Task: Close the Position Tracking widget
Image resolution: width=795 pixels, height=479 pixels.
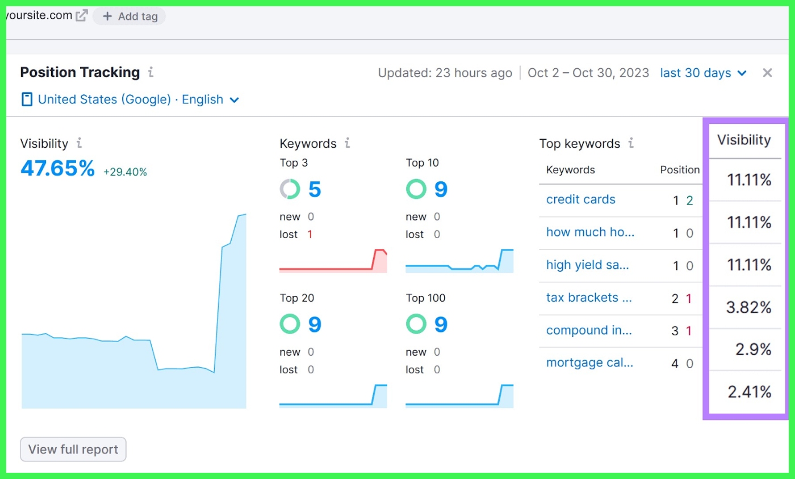Action: (x=767, y=72)
